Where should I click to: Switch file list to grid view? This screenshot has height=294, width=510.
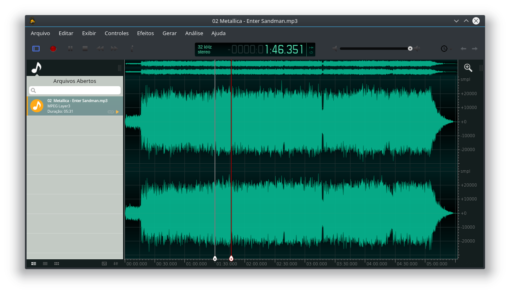point(56,264)
